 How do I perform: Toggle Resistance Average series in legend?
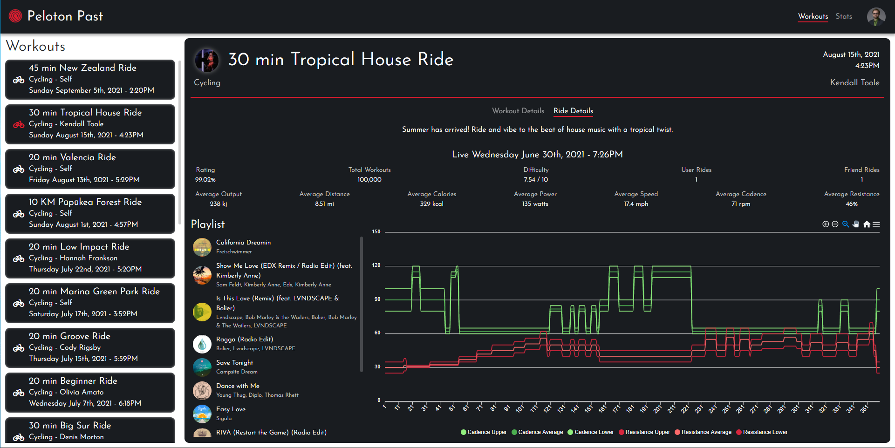[703, 432]
